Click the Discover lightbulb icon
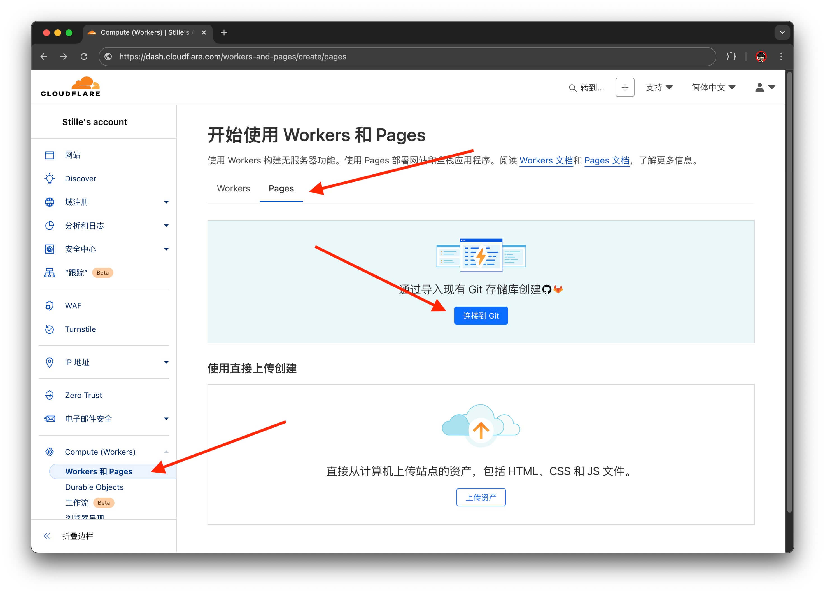 point(50,179)
